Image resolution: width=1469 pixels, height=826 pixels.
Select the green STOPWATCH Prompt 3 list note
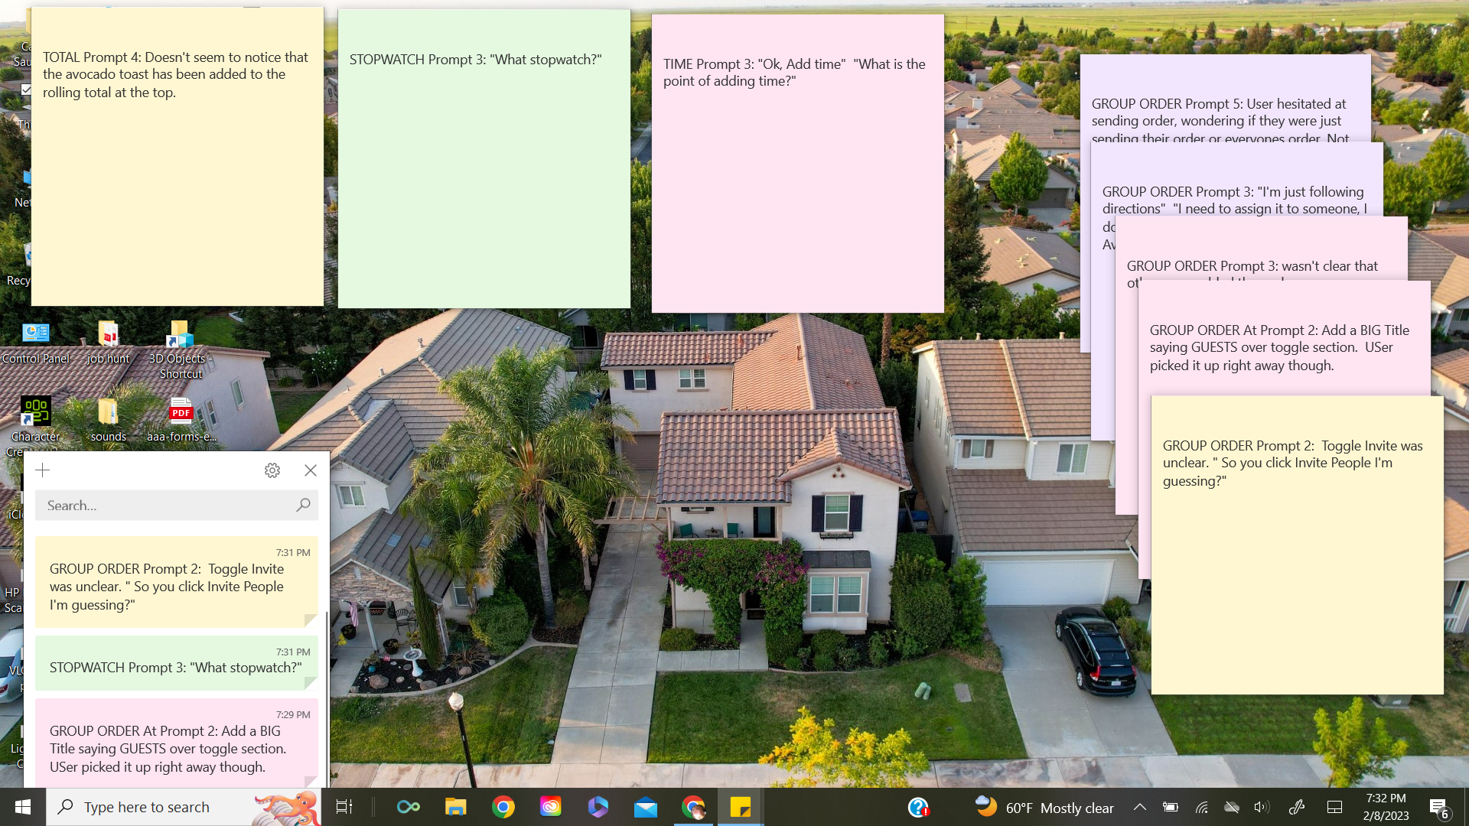176,664
